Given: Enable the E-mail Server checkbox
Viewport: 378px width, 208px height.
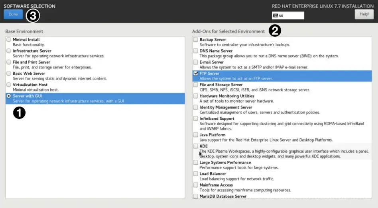Looking at the screenshot, I should [x=195, y=62].
